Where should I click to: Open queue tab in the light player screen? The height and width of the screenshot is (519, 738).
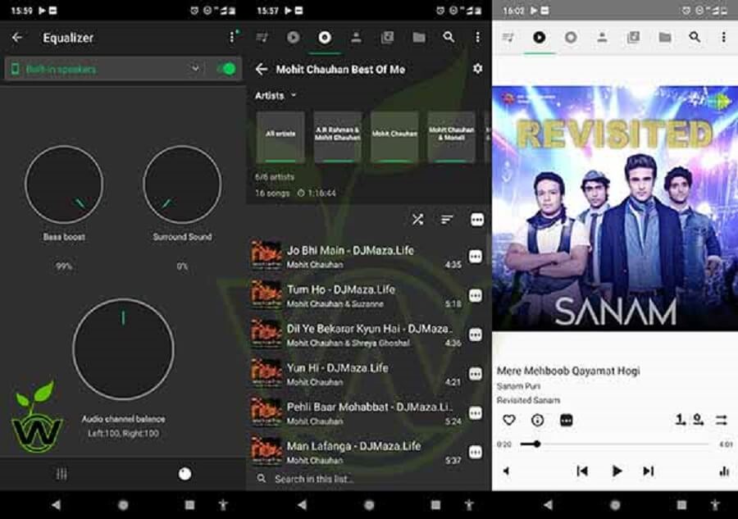click(508, 38)
